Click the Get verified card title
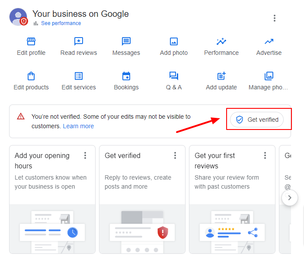This screenshot has width=304, height=256. (x=122, y=155)
